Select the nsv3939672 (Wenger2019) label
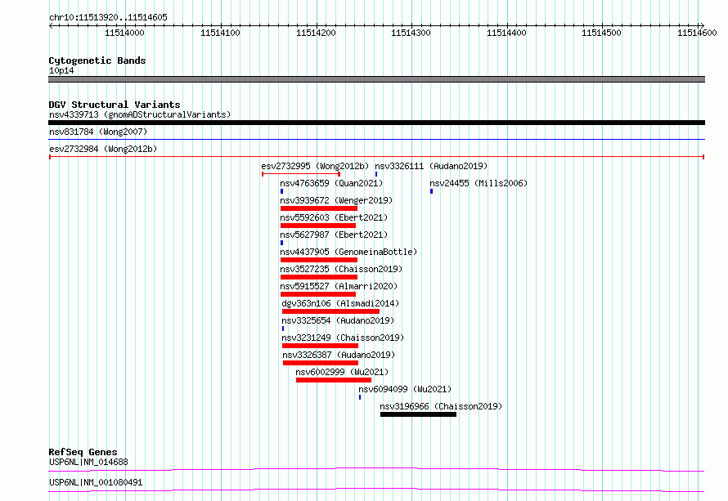728x501 pixels. click(336, 200)
